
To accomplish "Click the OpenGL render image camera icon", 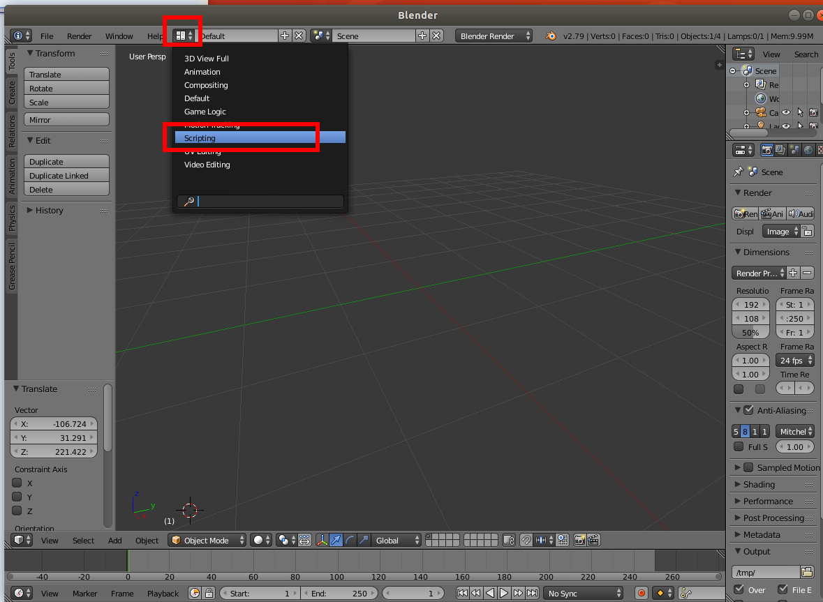I will tap(579, 540).
